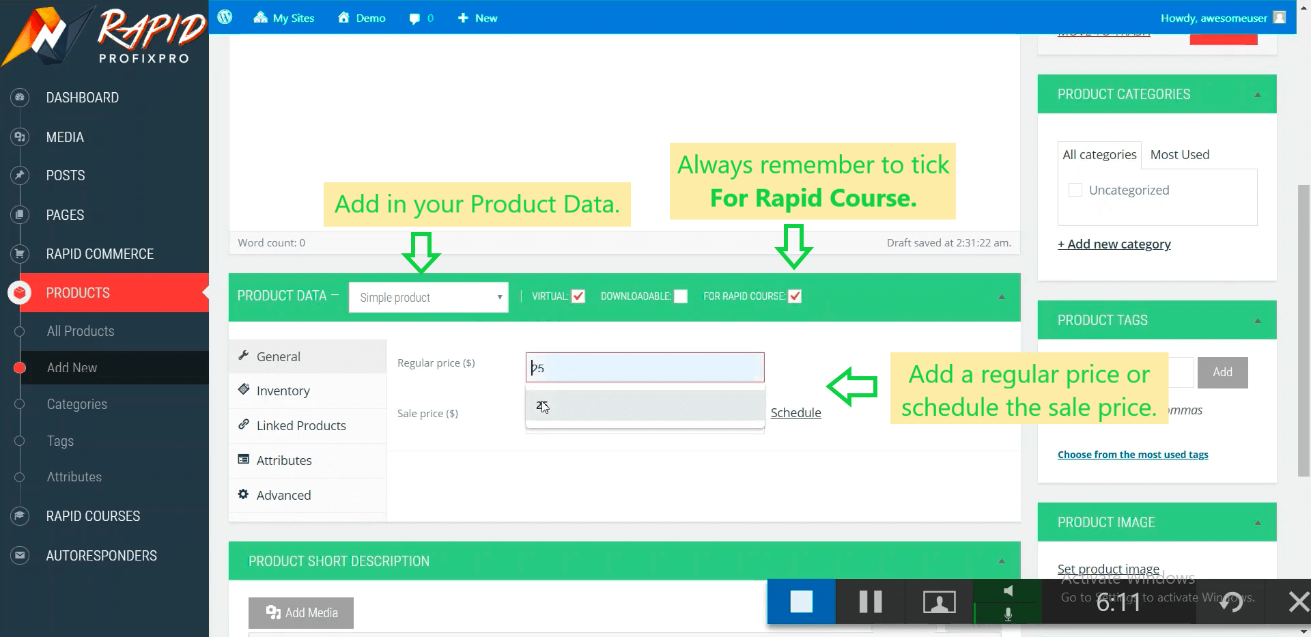1311x637 pixels.
Task: Click the Rapid Courses graduation icon
Action: [x=20, y=516]
